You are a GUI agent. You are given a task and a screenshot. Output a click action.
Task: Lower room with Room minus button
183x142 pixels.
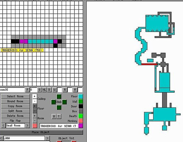[x=35, y=120]
